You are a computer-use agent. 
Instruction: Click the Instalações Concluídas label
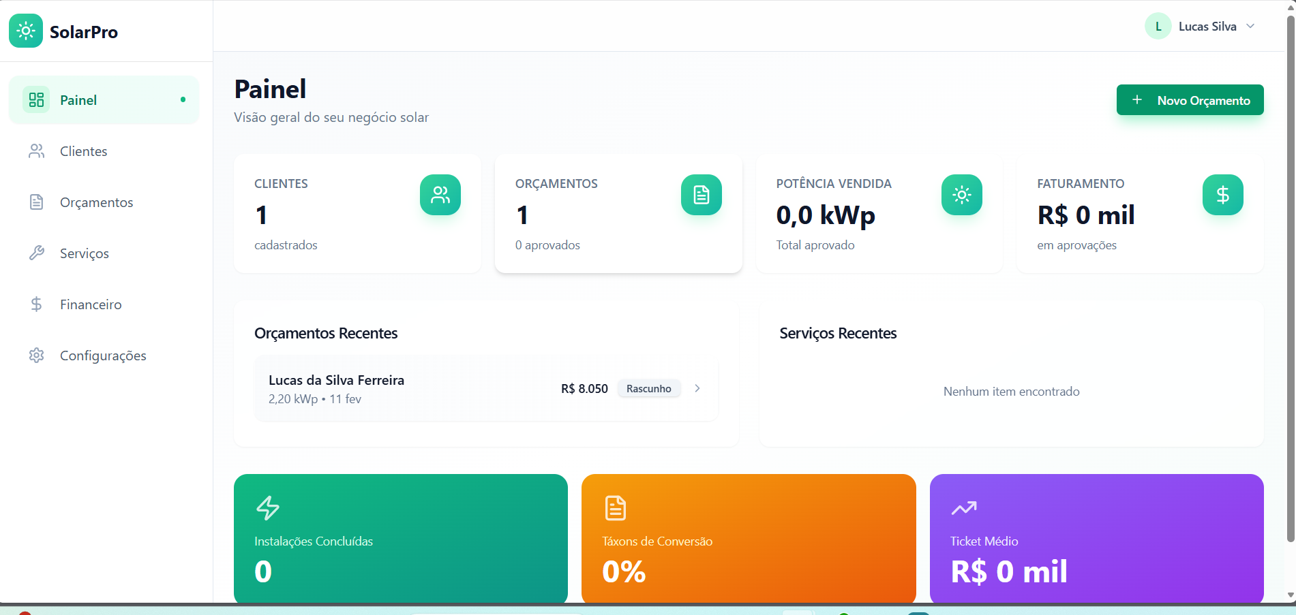point(314,541)
